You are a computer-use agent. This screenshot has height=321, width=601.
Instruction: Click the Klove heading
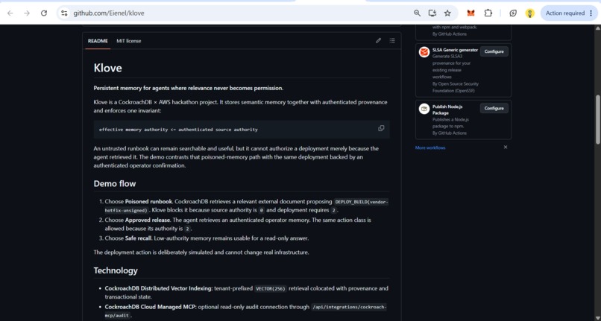pos(107,68)
